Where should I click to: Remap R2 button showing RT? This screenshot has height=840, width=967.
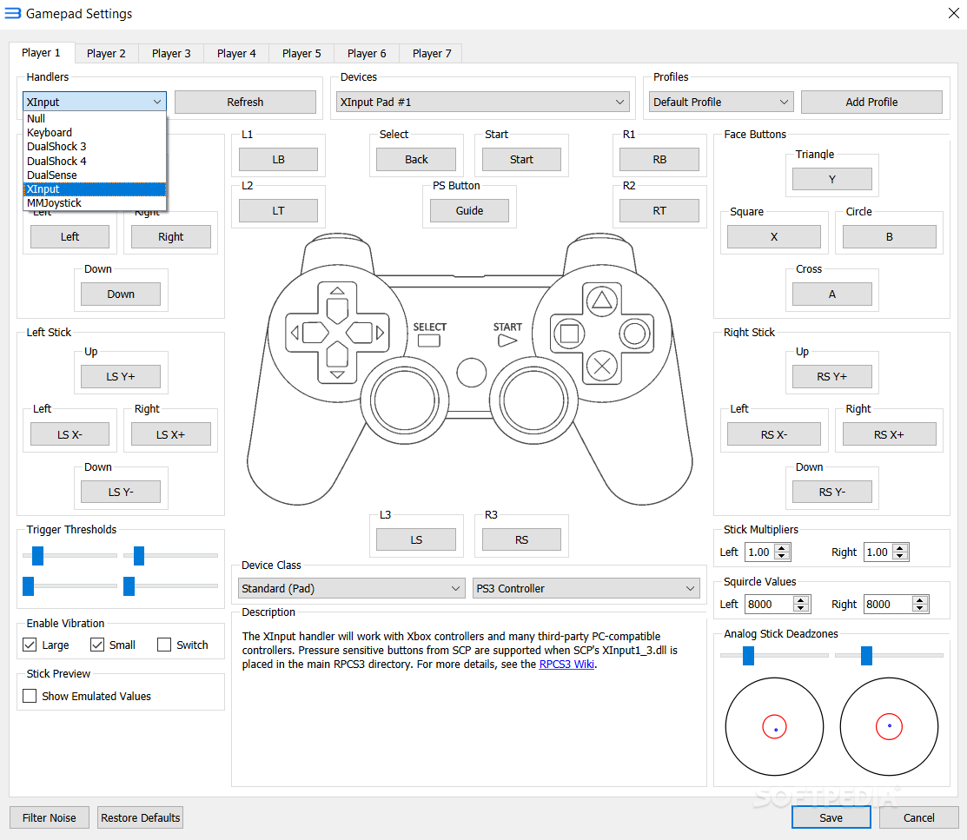click(659, 210)
